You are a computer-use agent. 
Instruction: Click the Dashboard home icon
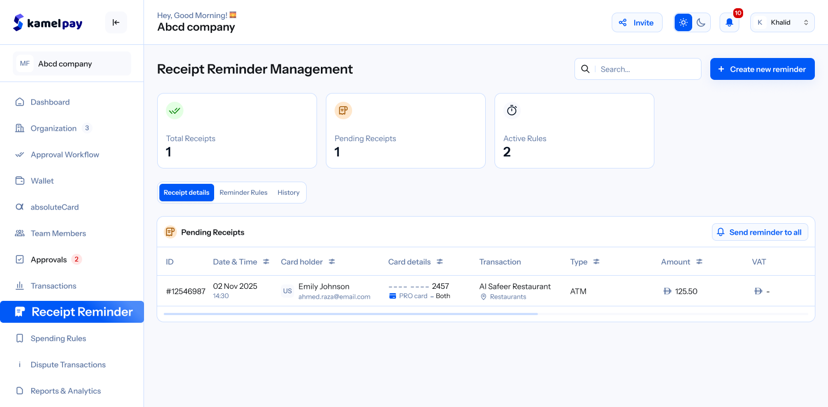pos(20,102)
